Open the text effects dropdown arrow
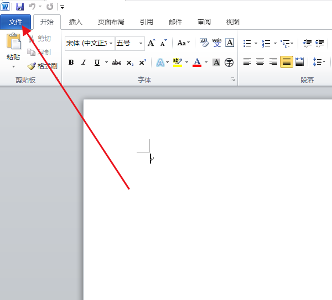The width and height of the screenshot is (332, 300). (168, 62)
